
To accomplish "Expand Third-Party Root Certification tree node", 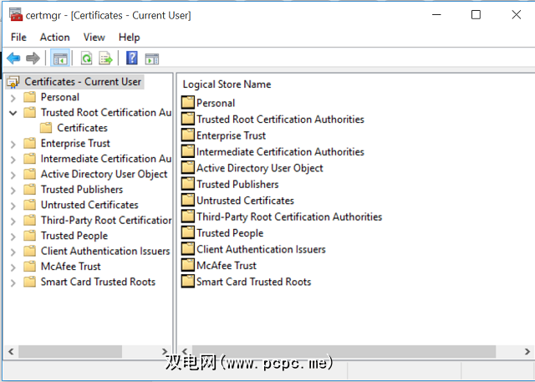I will 13,222.
